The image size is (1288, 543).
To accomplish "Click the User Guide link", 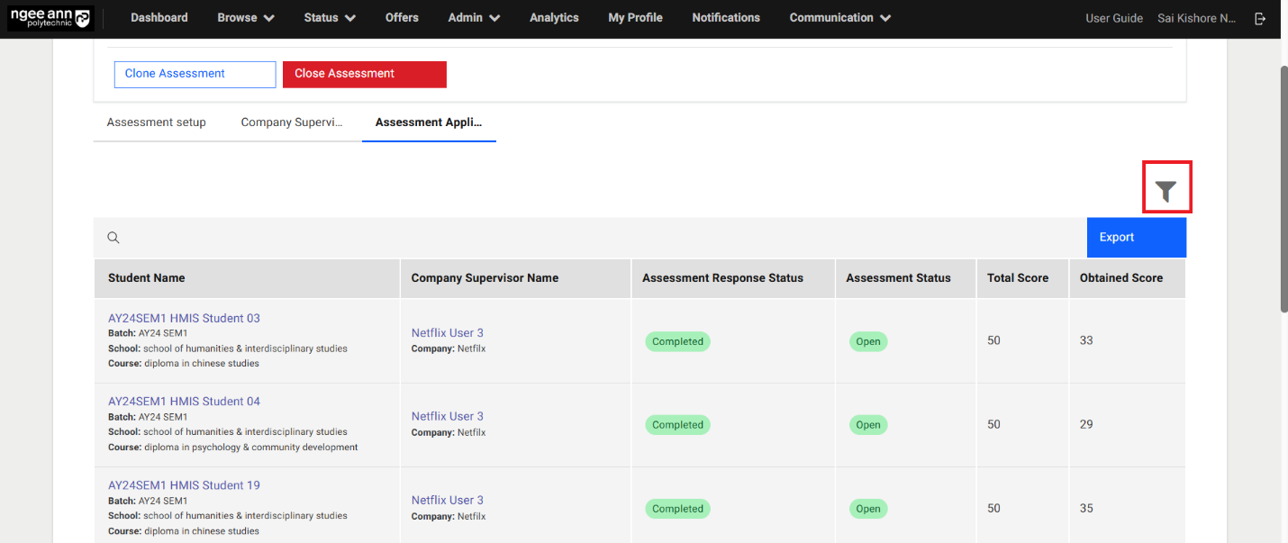I will pos(1114,18).
